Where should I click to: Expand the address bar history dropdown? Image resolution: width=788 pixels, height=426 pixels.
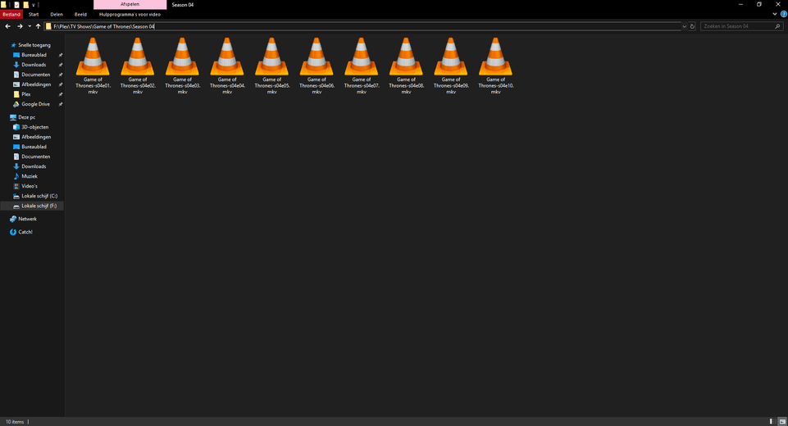coord(684,26)
